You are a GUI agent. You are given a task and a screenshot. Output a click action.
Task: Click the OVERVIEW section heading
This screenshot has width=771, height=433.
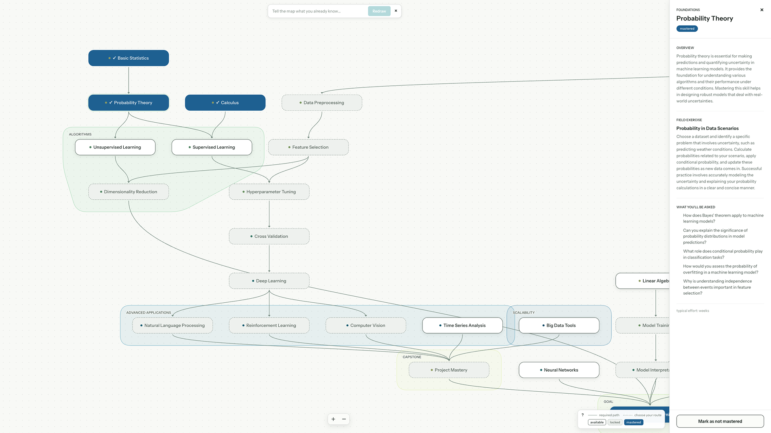[685, 48]
